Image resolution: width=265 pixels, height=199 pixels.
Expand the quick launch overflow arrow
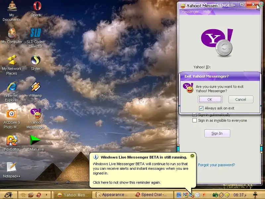(47, 195)
